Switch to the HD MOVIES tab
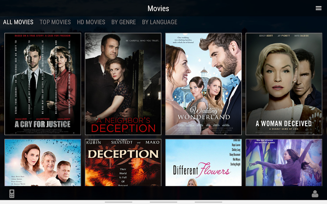 point(91,22)
